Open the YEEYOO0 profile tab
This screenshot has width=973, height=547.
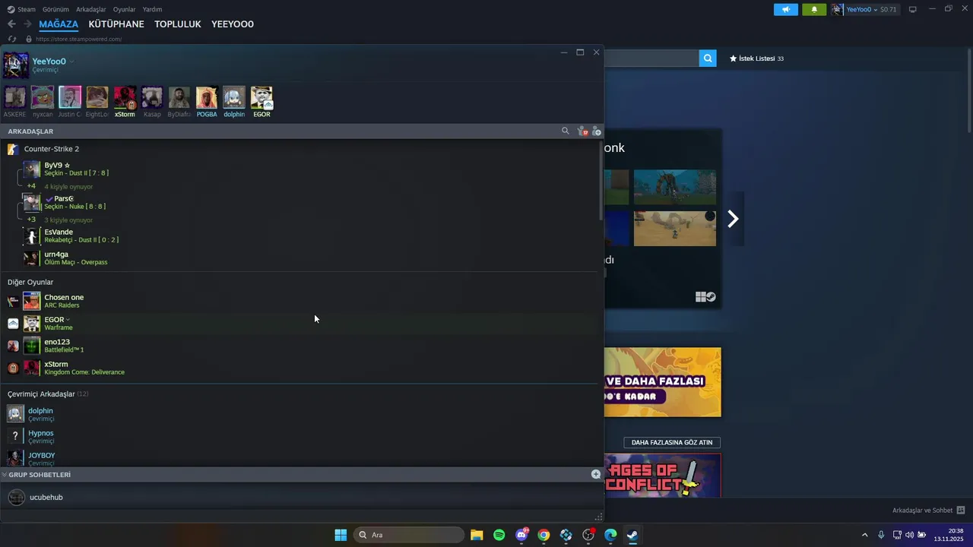[x=233, y=24]
